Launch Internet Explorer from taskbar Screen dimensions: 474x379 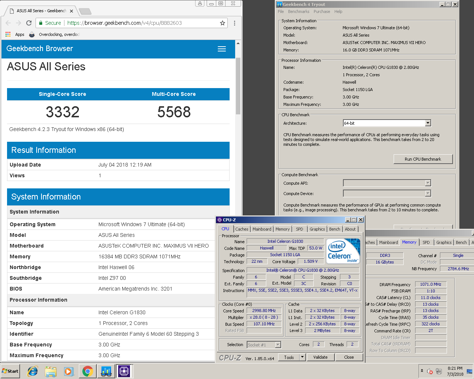click(x=33, y=371)
